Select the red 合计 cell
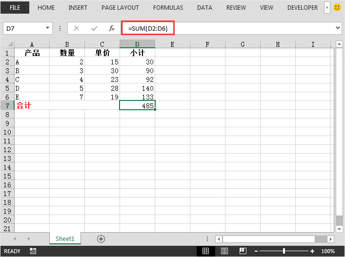345x257 pixels. [x=67, y=105]
